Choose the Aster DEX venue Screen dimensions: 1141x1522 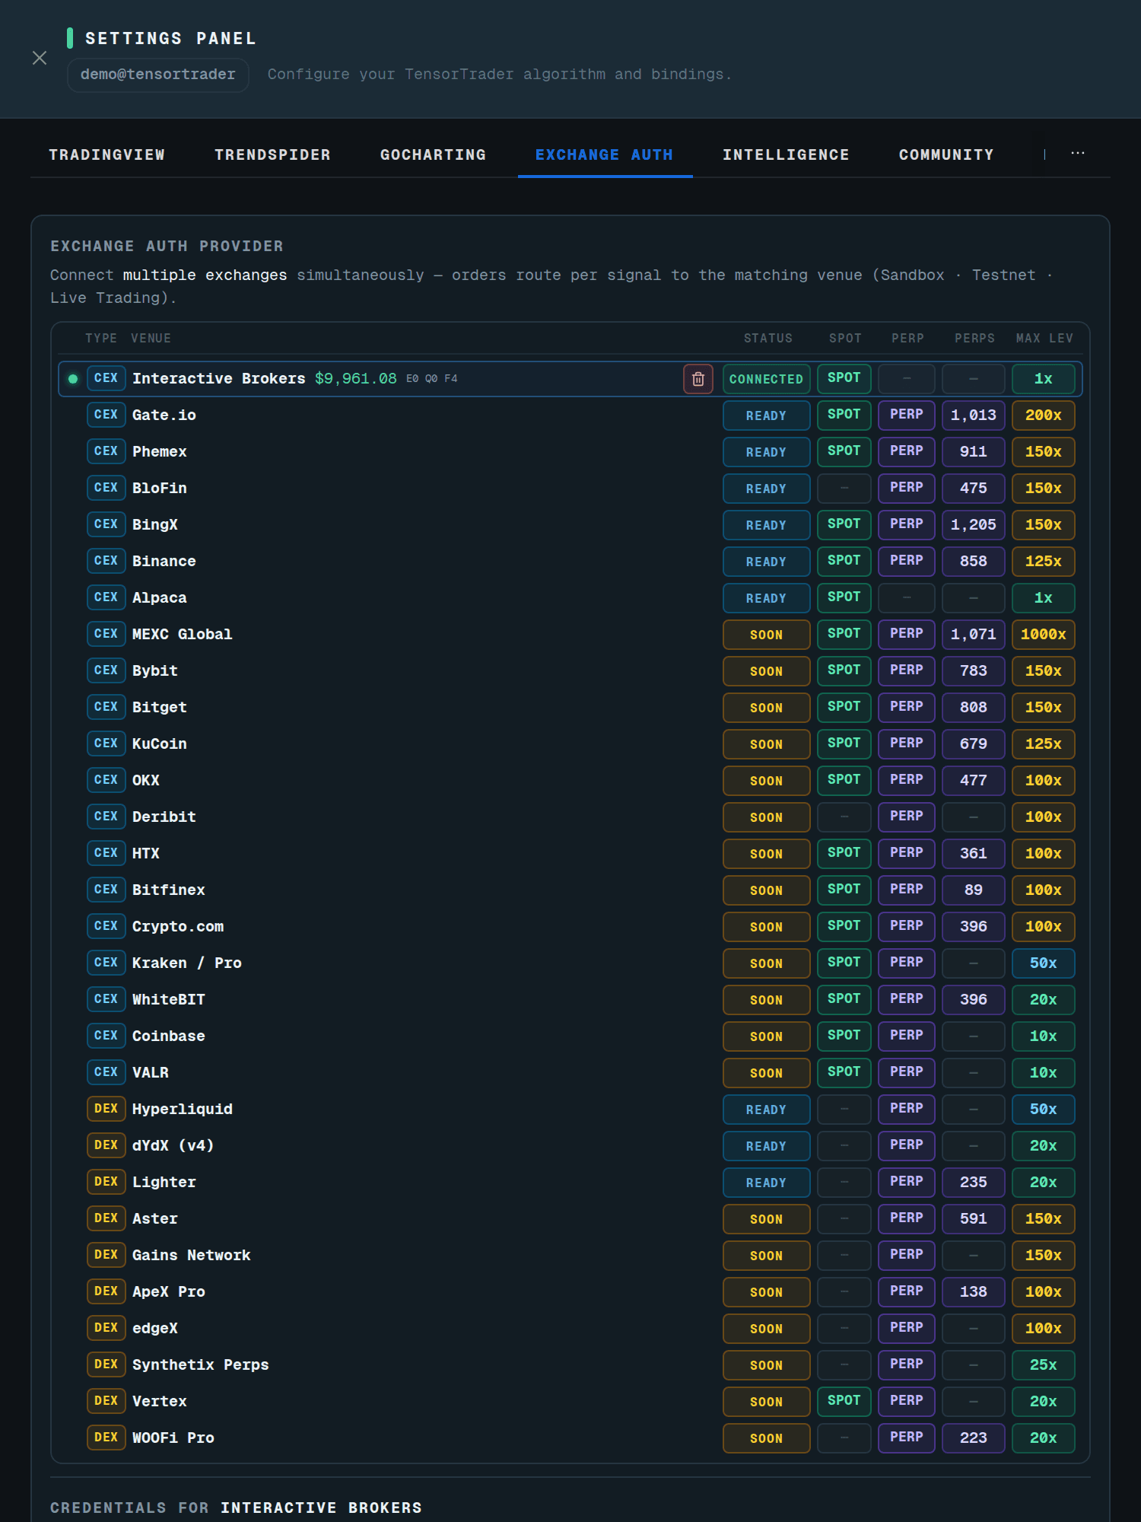(570, 1219)
